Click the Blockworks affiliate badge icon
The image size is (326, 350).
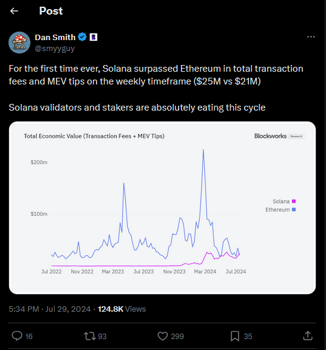[x=93, y=37]
